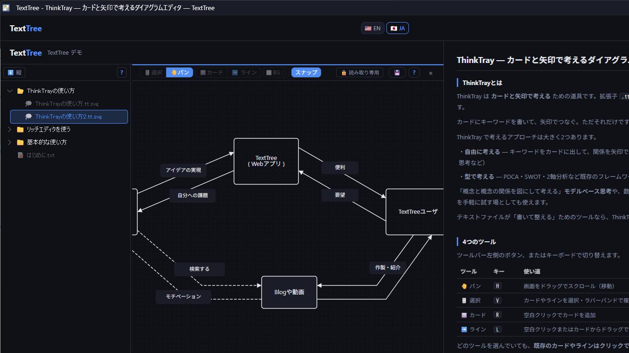
Task: Click the ThinkTrayとは heading
Action: (482, 83)
